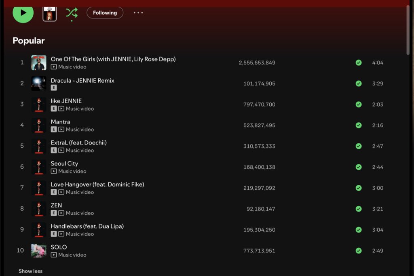The width and height of the screenshot is (414, 276).
Task: Open music video icon for like JENNIE
Action: (x=61, y=109)
